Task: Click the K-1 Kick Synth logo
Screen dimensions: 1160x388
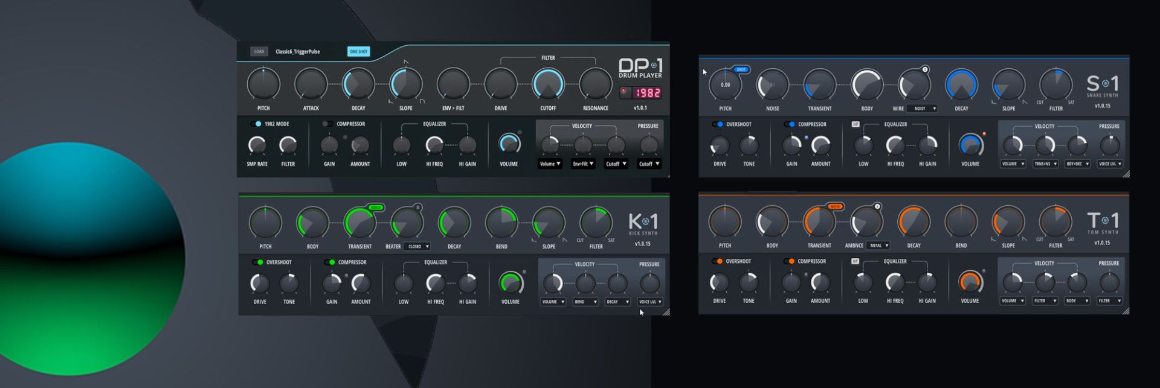Action: point(643,224)
